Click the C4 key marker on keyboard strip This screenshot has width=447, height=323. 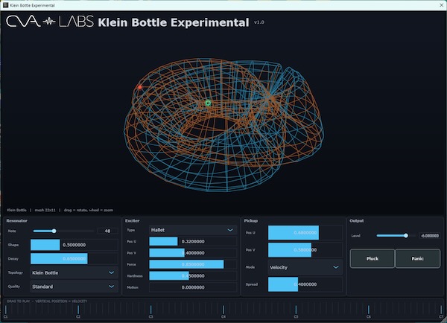coord(223,311)
